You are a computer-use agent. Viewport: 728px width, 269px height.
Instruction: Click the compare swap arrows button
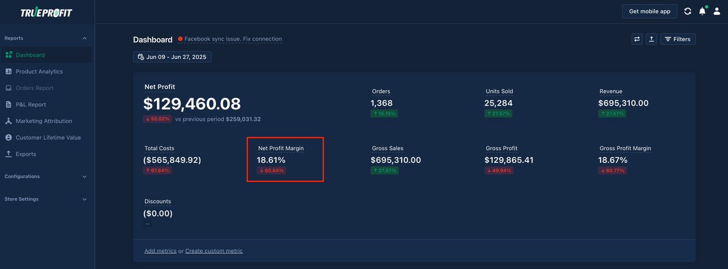point(637,39)
